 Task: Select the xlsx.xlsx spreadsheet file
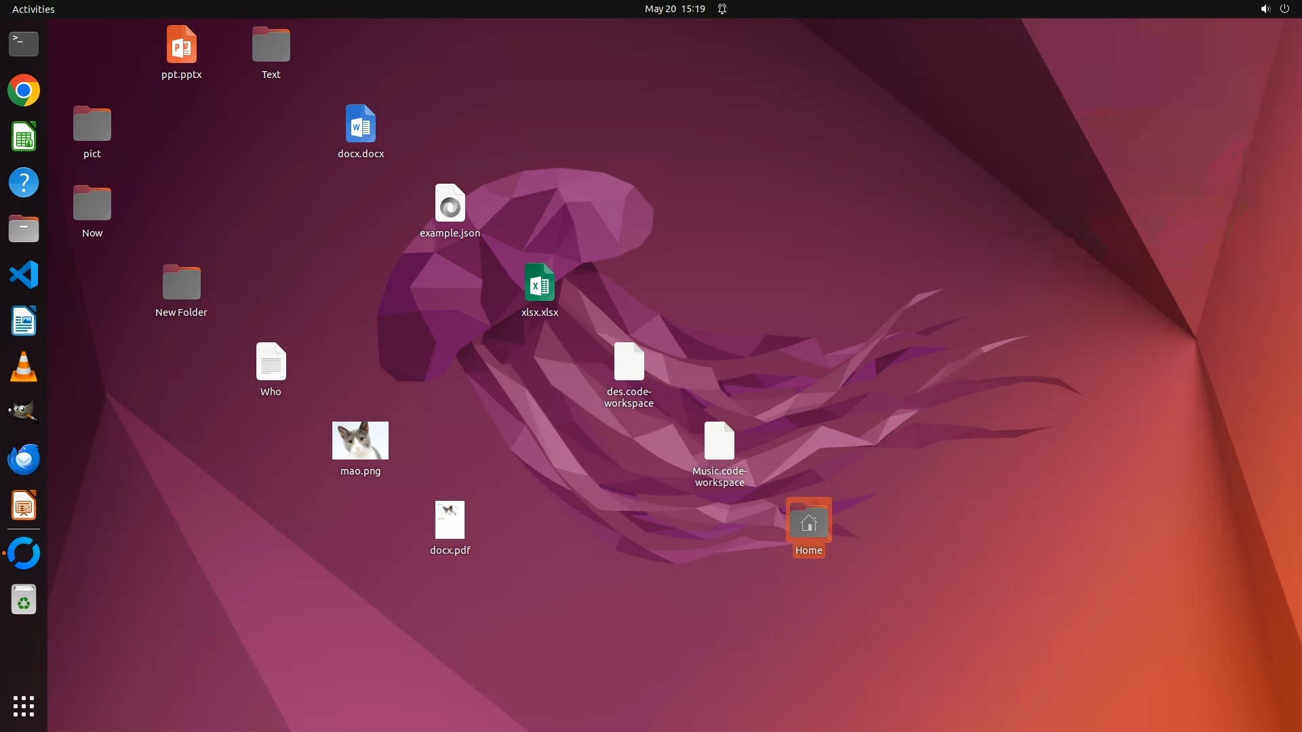tap(539, 283)
